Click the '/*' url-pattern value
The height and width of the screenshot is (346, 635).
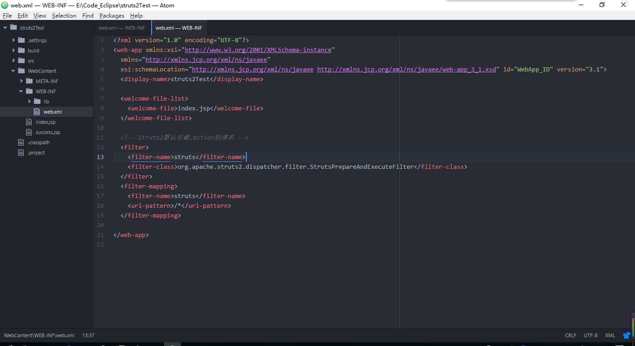pos(177,205)
